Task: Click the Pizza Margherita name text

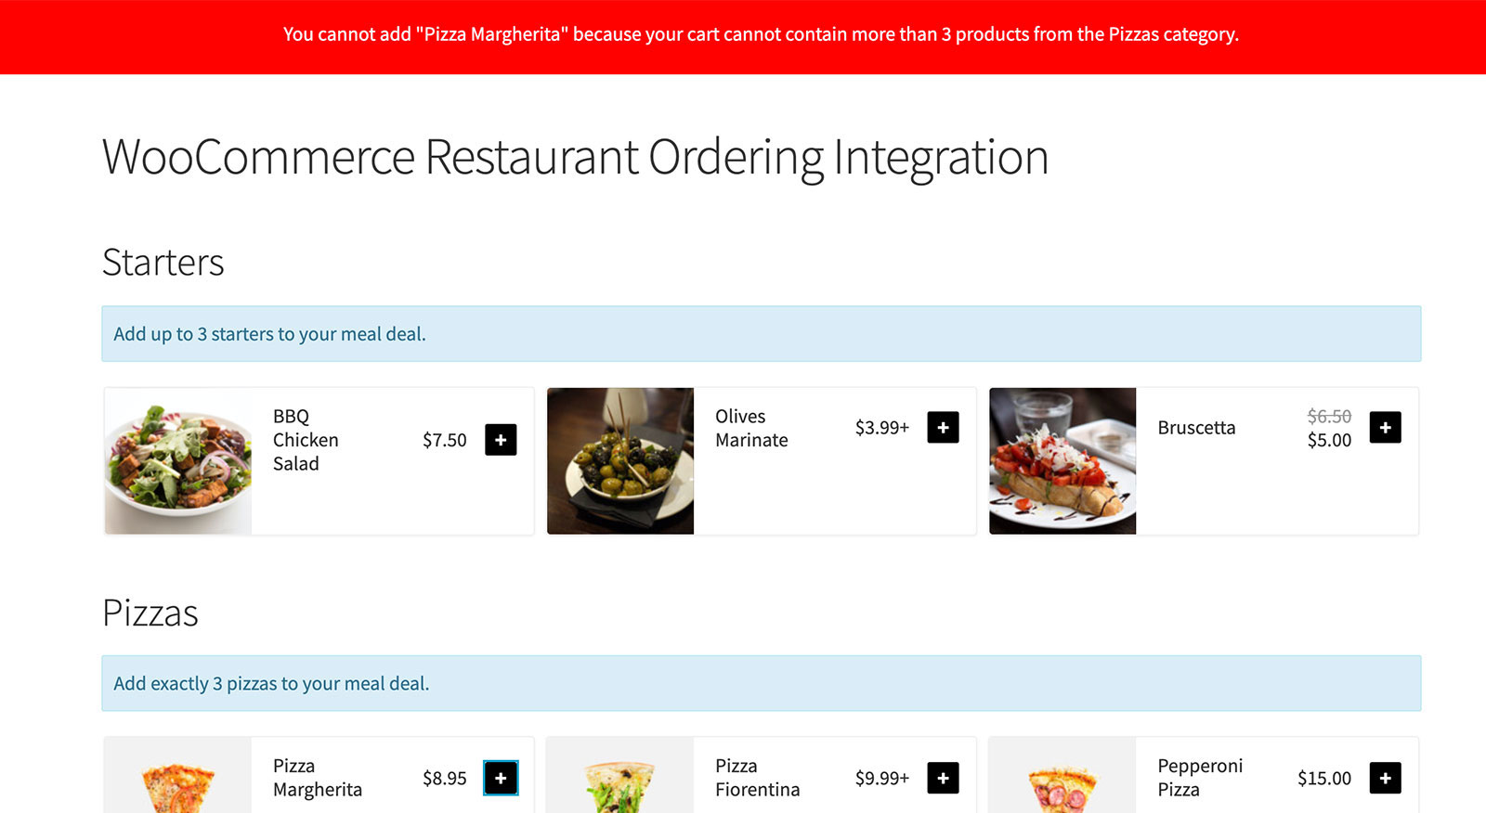Action: pos(317,778)
